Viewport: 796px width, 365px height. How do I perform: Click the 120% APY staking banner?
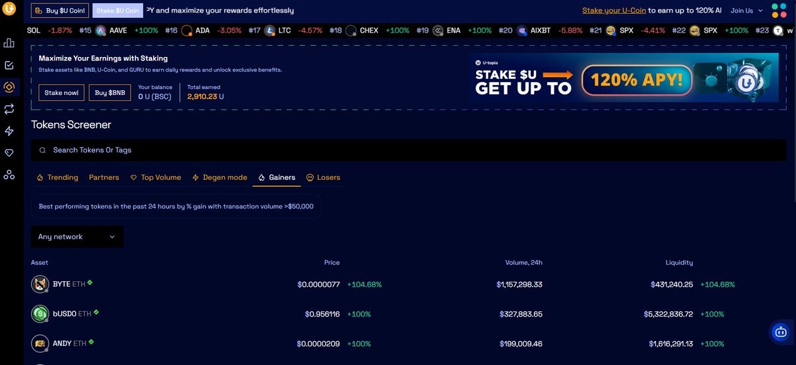coord(624,77)
